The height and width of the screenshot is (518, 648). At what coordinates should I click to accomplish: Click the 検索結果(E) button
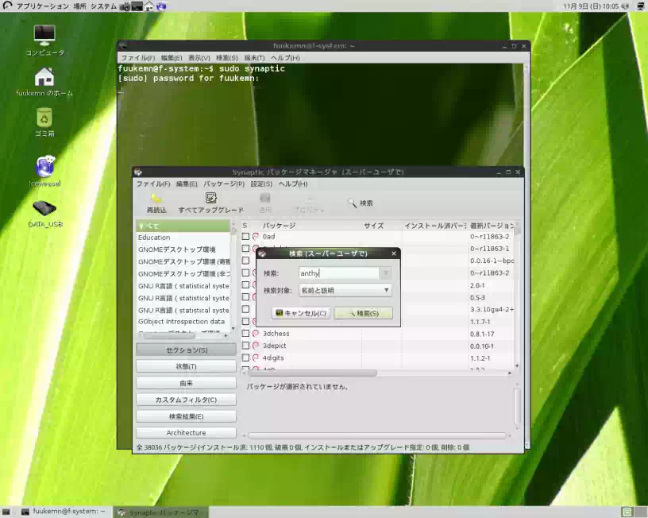(186, 416)
